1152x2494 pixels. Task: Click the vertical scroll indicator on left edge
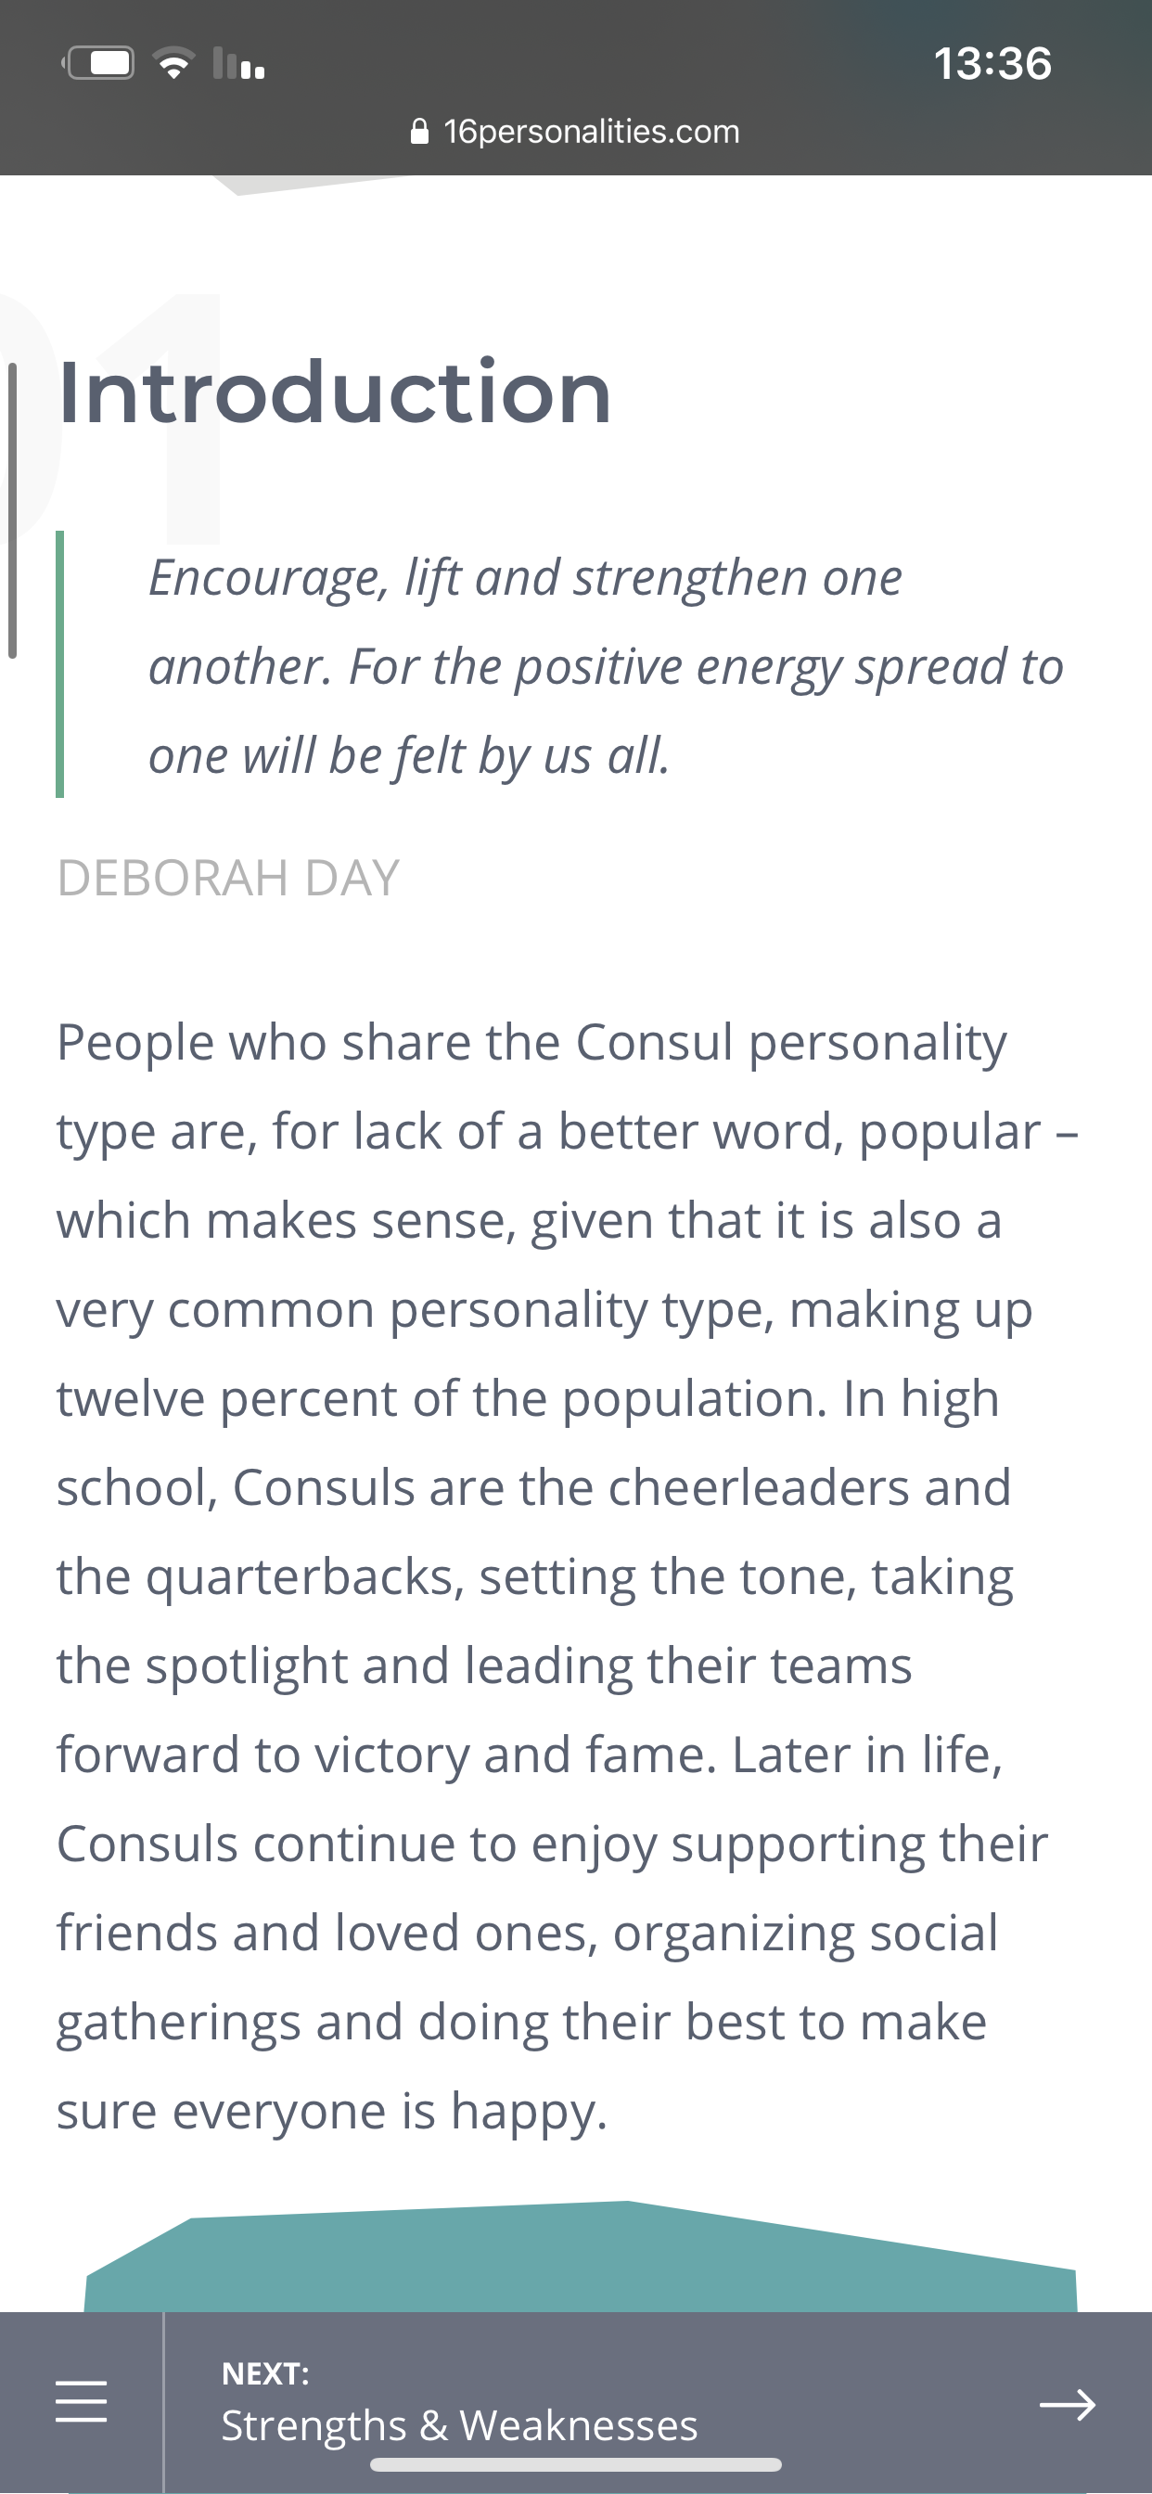[x=13, y=510]
